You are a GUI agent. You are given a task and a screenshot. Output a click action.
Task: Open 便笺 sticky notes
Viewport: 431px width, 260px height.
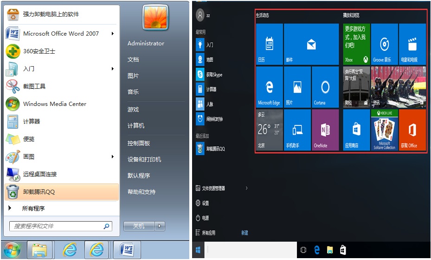tap(62, 139)
